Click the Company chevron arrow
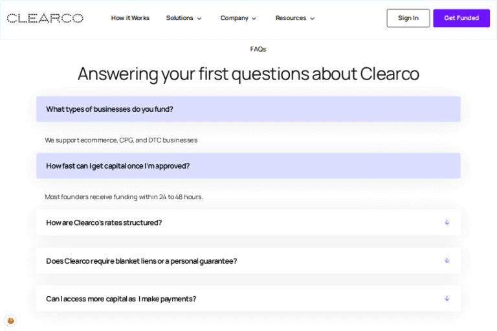The height and width of the screenshot is (331, 497). pos(254,19)
